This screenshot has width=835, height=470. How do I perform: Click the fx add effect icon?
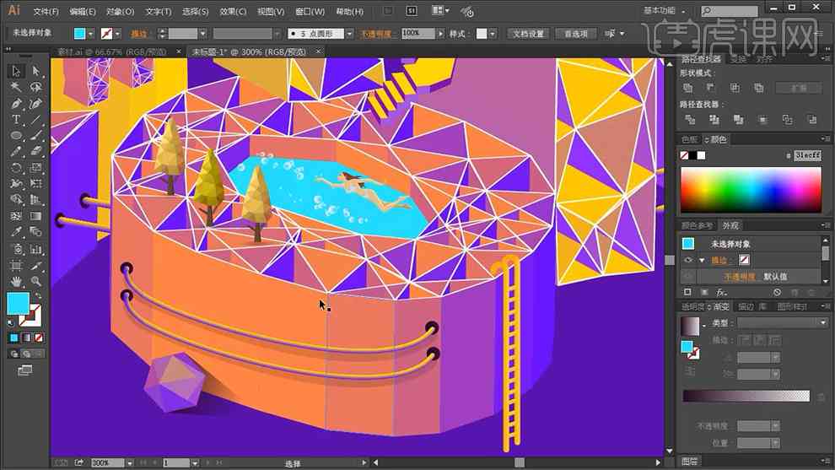click(721, 293)
